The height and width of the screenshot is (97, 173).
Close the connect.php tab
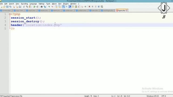(x=12, y=11)
